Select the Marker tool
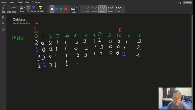The image size is (195, 110). 34,9
